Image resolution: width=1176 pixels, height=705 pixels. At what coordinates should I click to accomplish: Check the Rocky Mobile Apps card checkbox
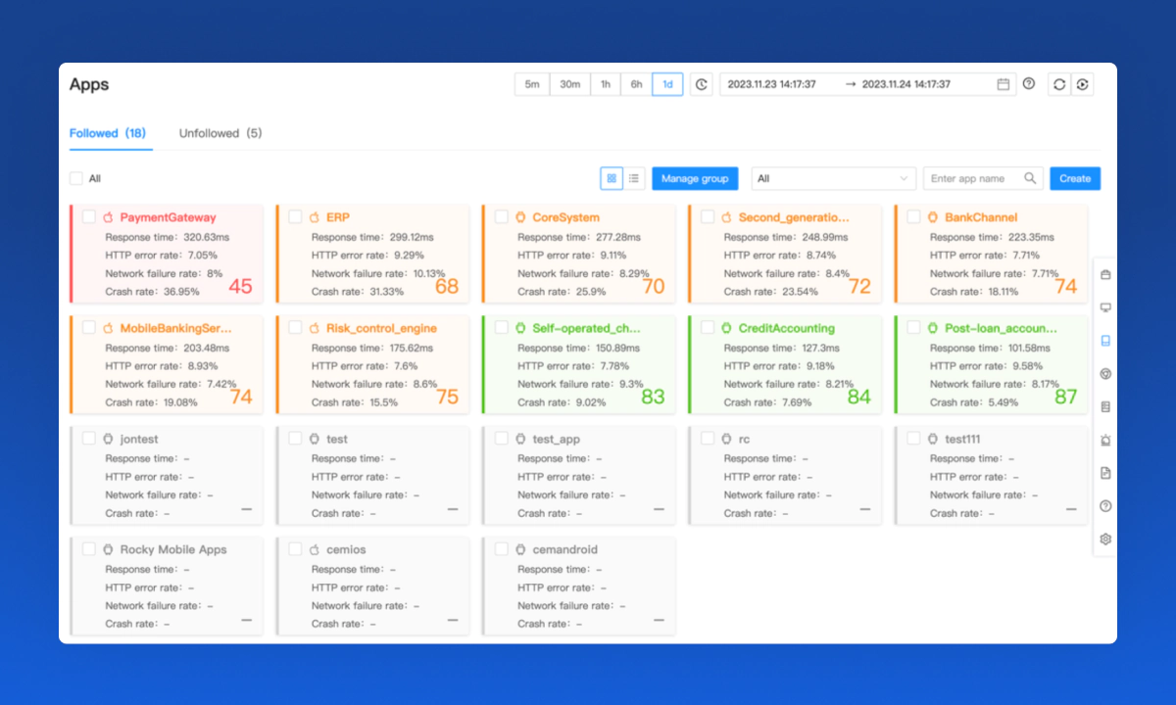click(x=89, y=548)
